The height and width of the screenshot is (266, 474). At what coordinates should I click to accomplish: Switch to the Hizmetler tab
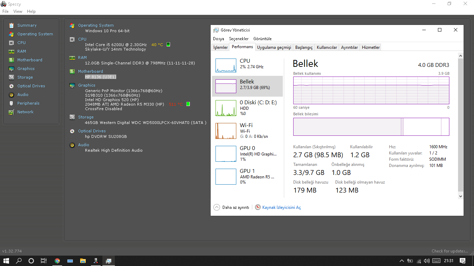click(x=371, y=47)
